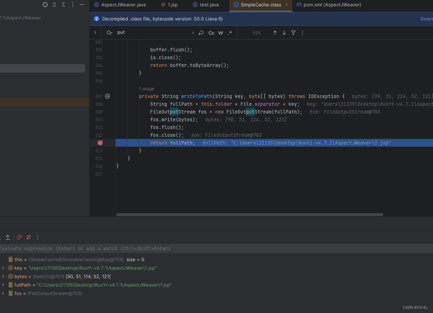Click the editor horizontal scrollbar
This screenshot has width=433, height=313.
pos(250,214)
